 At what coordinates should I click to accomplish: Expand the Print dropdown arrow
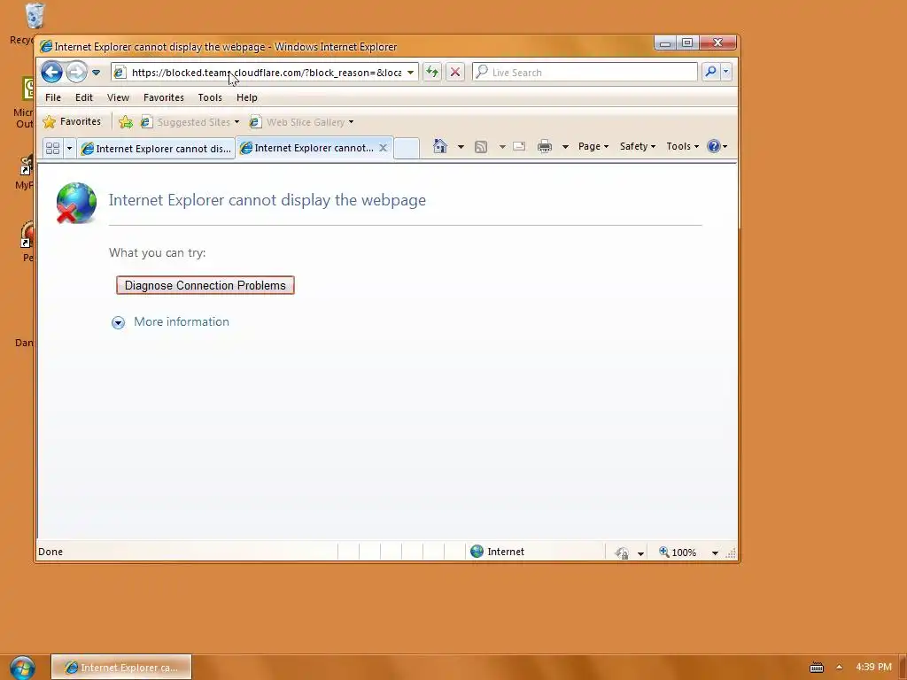click(x=565, y=147)
